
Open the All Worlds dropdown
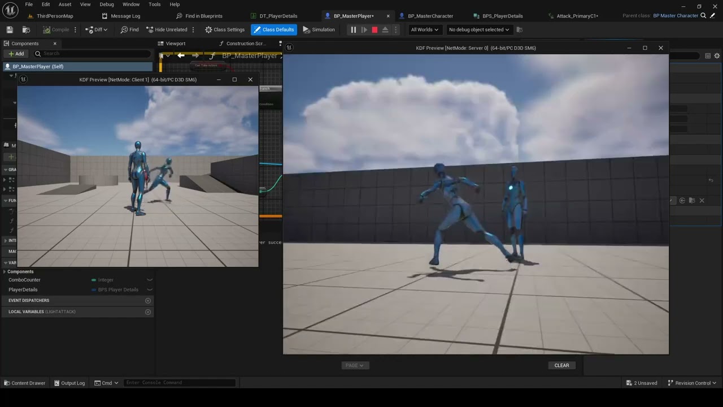(x=425, y=29)
